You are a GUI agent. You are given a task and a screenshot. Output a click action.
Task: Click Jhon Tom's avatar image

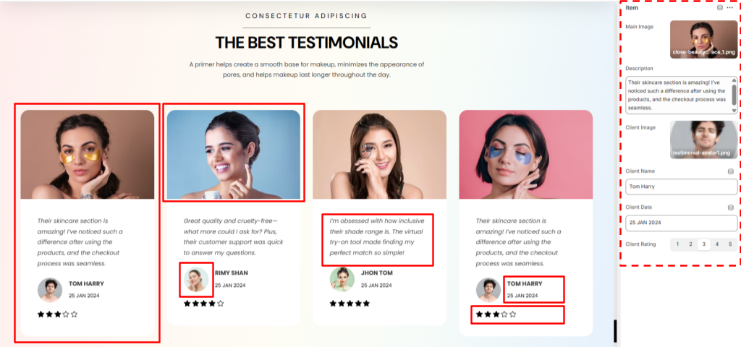pyautogui.click(x=342, y=279)
